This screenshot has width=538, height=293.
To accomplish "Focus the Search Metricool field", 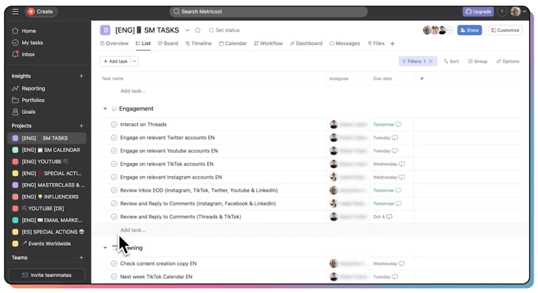I will click(x=268, y=12).
